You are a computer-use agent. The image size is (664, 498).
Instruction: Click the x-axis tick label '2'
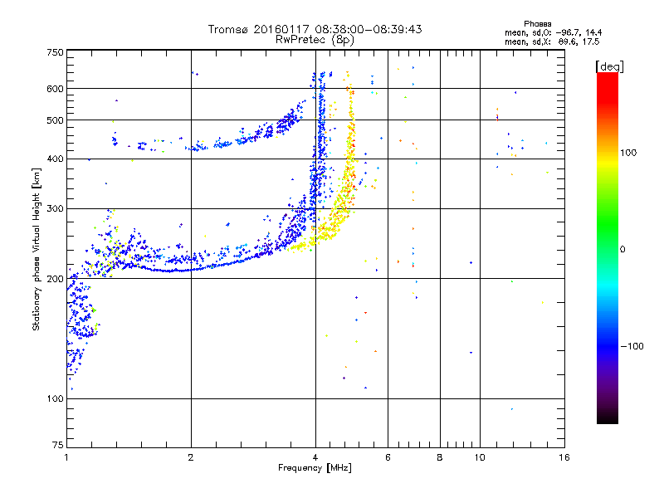coord(191,457)
